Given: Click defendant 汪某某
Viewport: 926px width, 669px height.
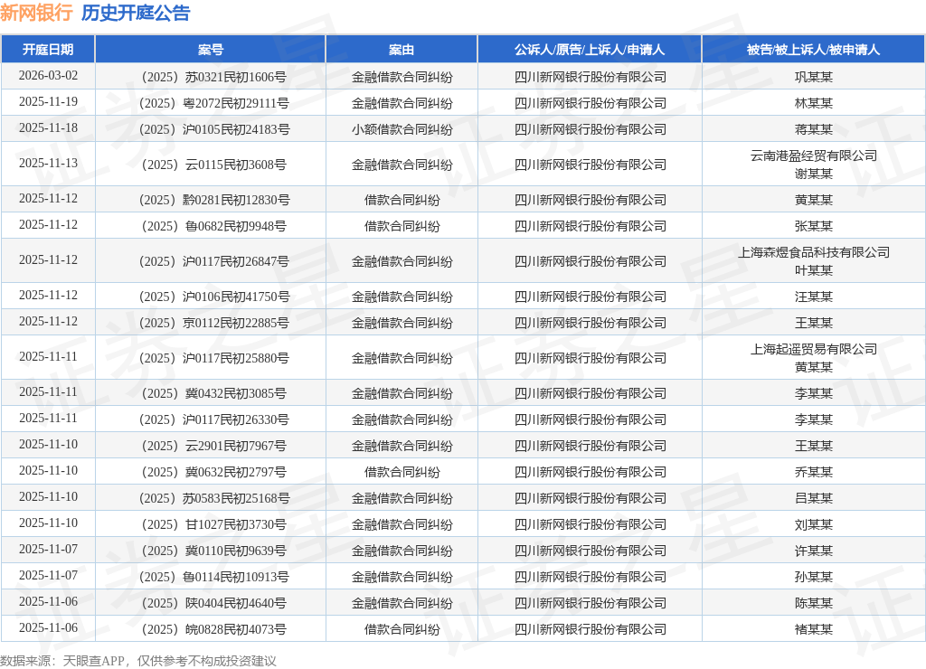Looking at the screenshot, I should click(x=813, y=297).
